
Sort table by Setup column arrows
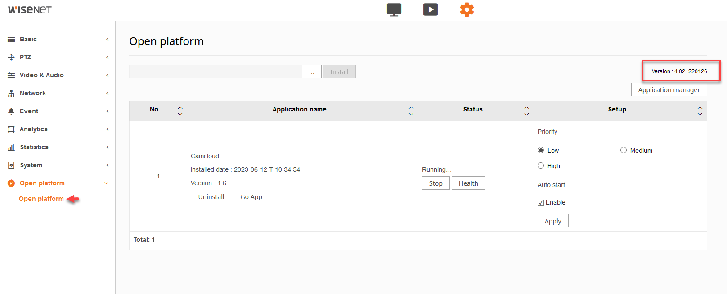pyautogui.click(x=700, y=111)
